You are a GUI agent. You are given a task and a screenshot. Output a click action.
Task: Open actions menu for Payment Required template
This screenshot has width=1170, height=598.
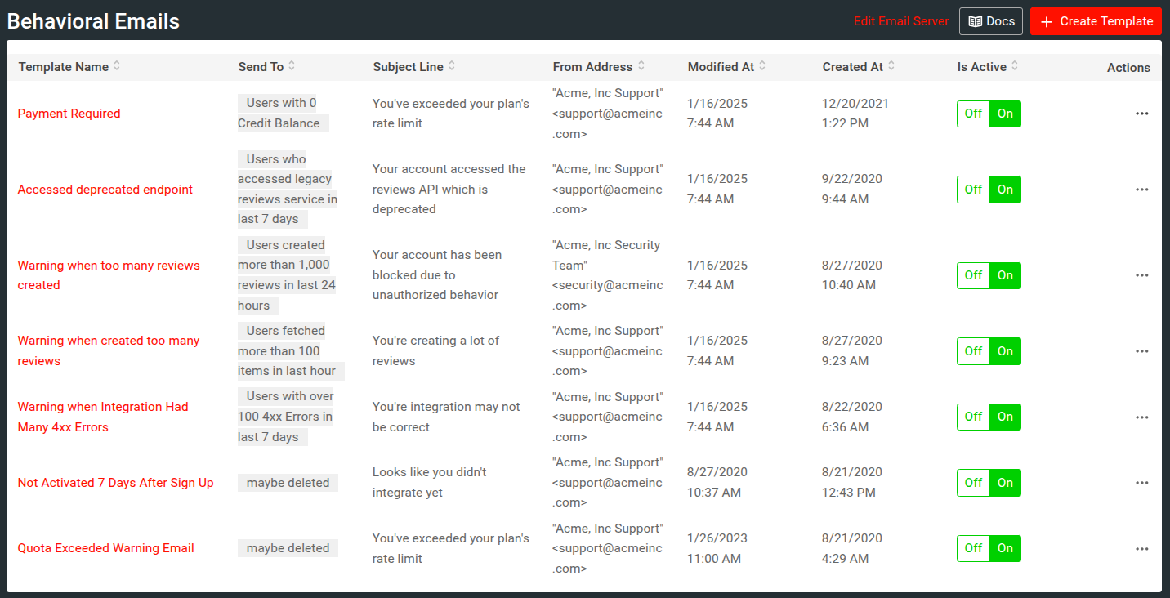[1141, 114]
